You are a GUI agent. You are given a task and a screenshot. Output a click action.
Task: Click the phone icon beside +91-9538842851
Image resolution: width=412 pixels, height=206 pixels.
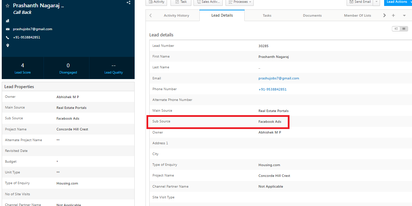click(8, 37)
